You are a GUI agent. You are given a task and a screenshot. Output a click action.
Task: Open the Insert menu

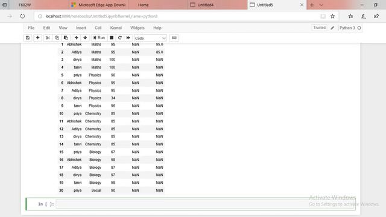tap(81, 28)
